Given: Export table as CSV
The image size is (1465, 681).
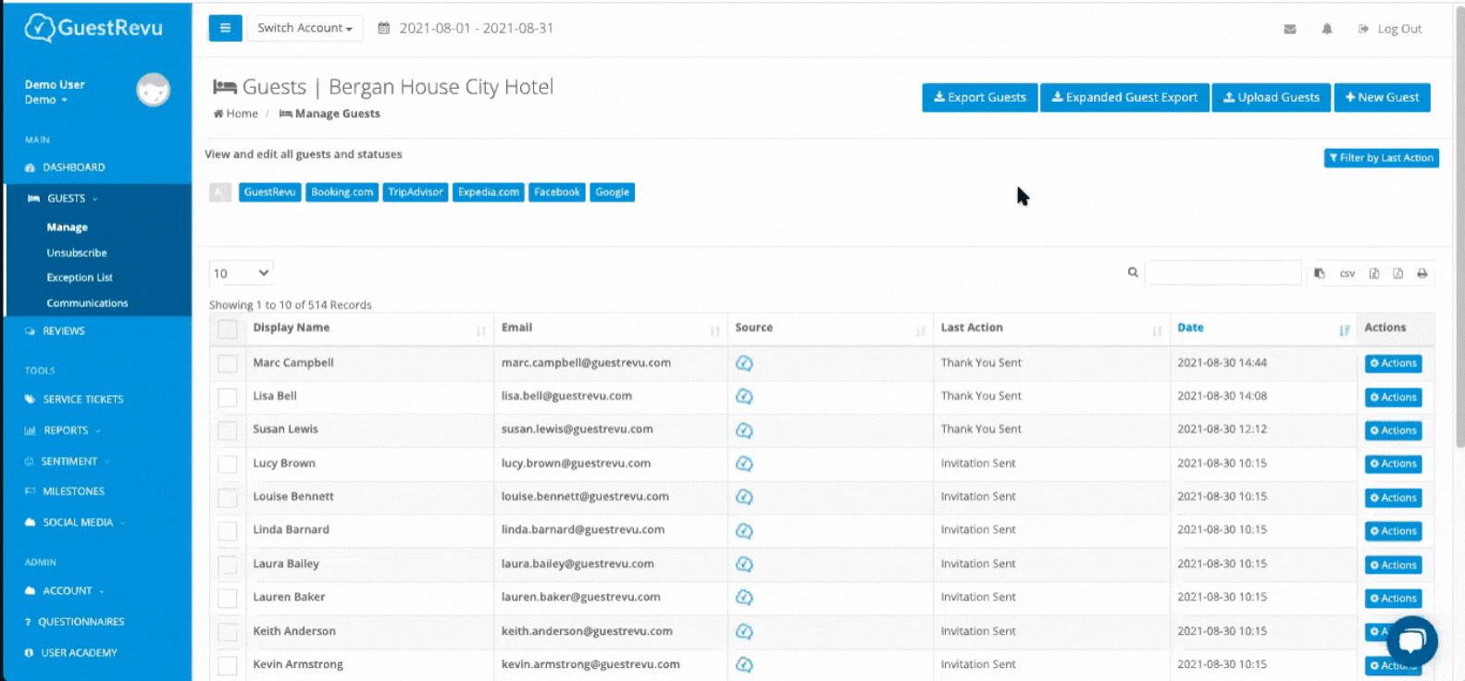Looking at the screenshot, I should 1347,274.
